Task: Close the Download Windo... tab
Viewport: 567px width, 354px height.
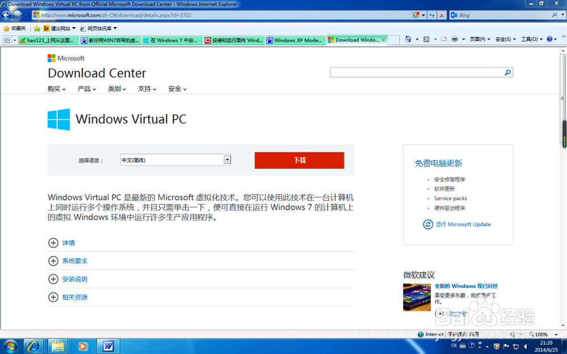Action: point(383,40)
